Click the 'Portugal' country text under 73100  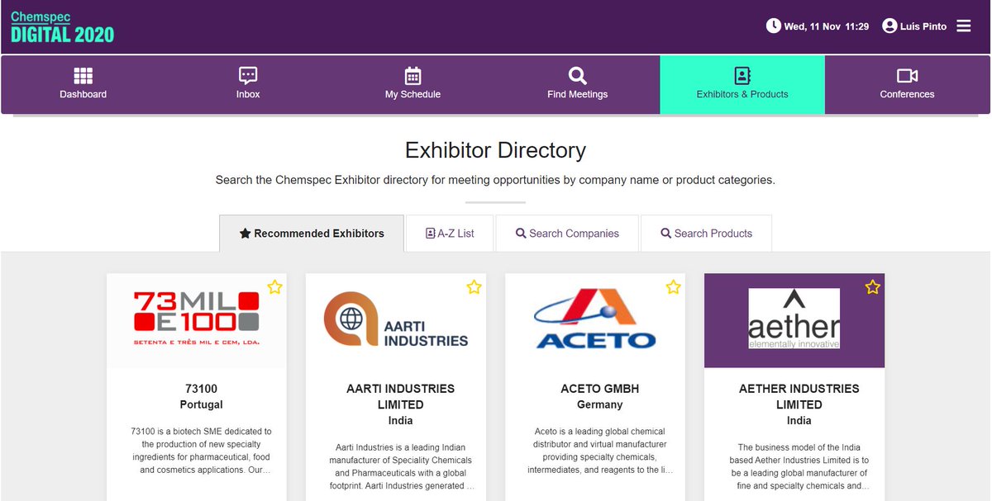(202, 404)
